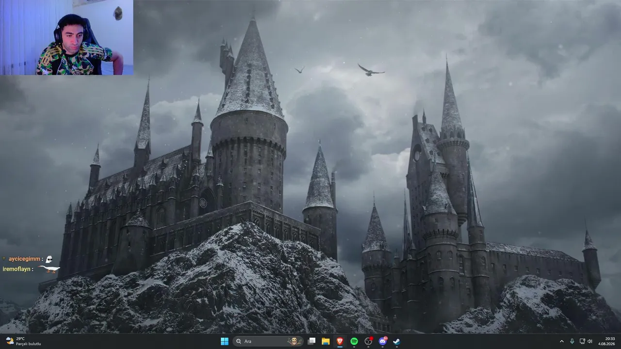
Task: Open Discord from the taskbar
Action: [383, 341]
